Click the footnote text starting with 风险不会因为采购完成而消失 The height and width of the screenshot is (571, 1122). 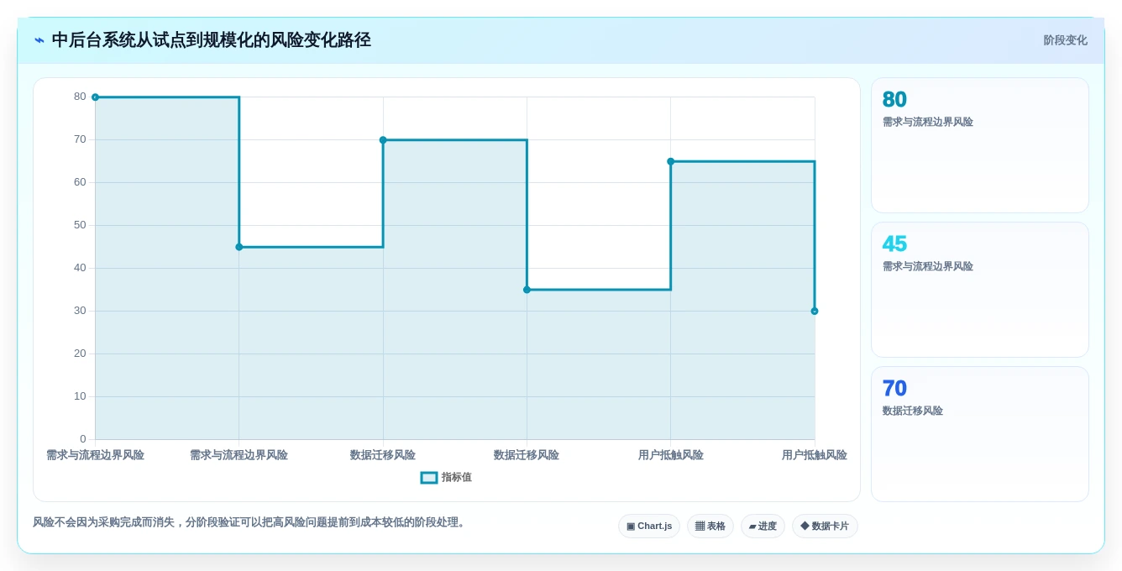(250, 522)
